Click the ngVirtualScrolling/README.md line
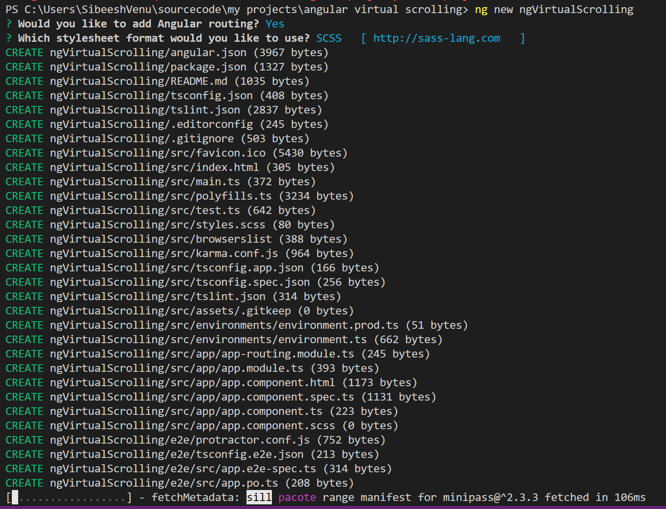Image resolution: width=666 pixels, height=509 pixels. pos(157,81)
